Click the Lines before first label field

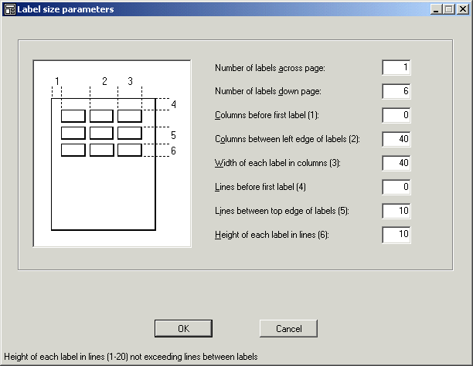point(396,187)
